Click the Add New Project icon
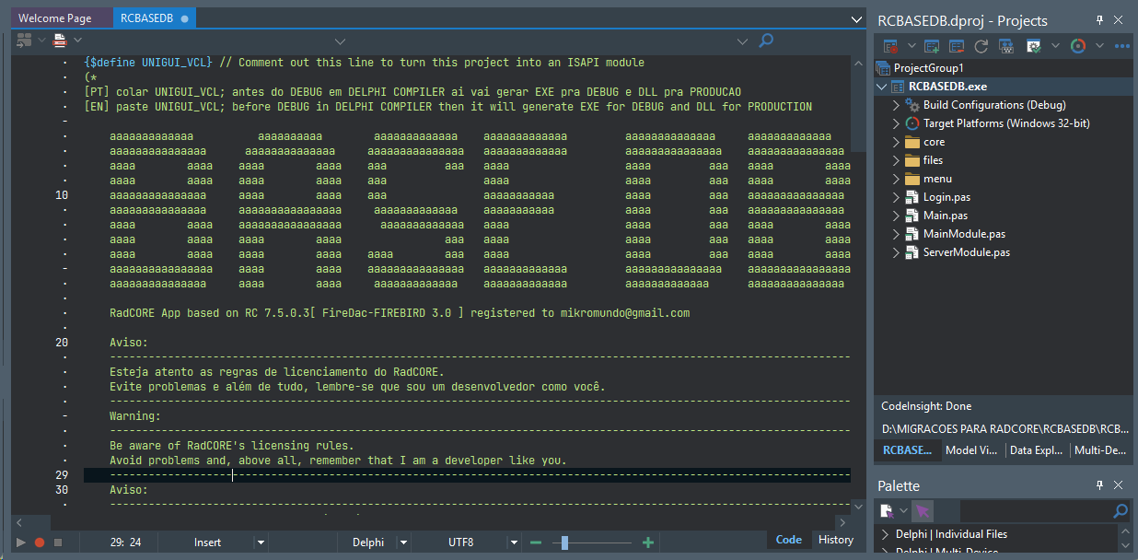Screen dimensions: 1138x560 click(x=932, y=46)
